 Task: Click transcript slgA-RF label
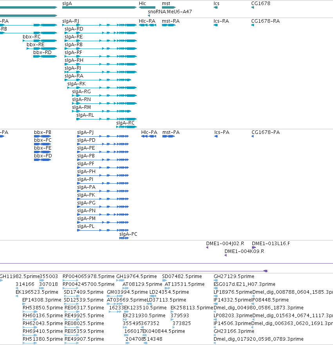tap(74, 52)
